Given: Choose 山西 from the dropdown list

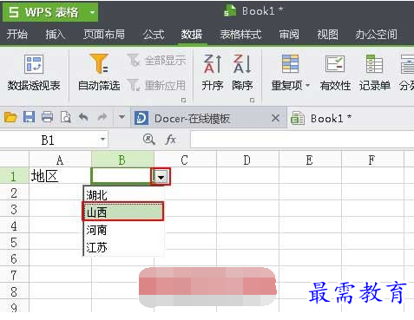Looking at the screenshot, I should tap(123, 212).
